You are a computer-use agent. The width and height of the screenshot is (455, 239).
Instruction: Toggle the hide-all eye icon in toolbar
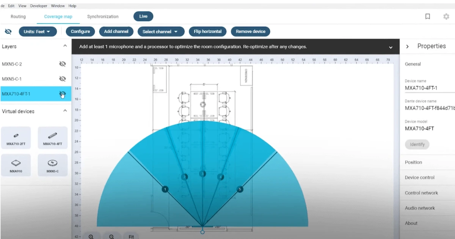8,31
